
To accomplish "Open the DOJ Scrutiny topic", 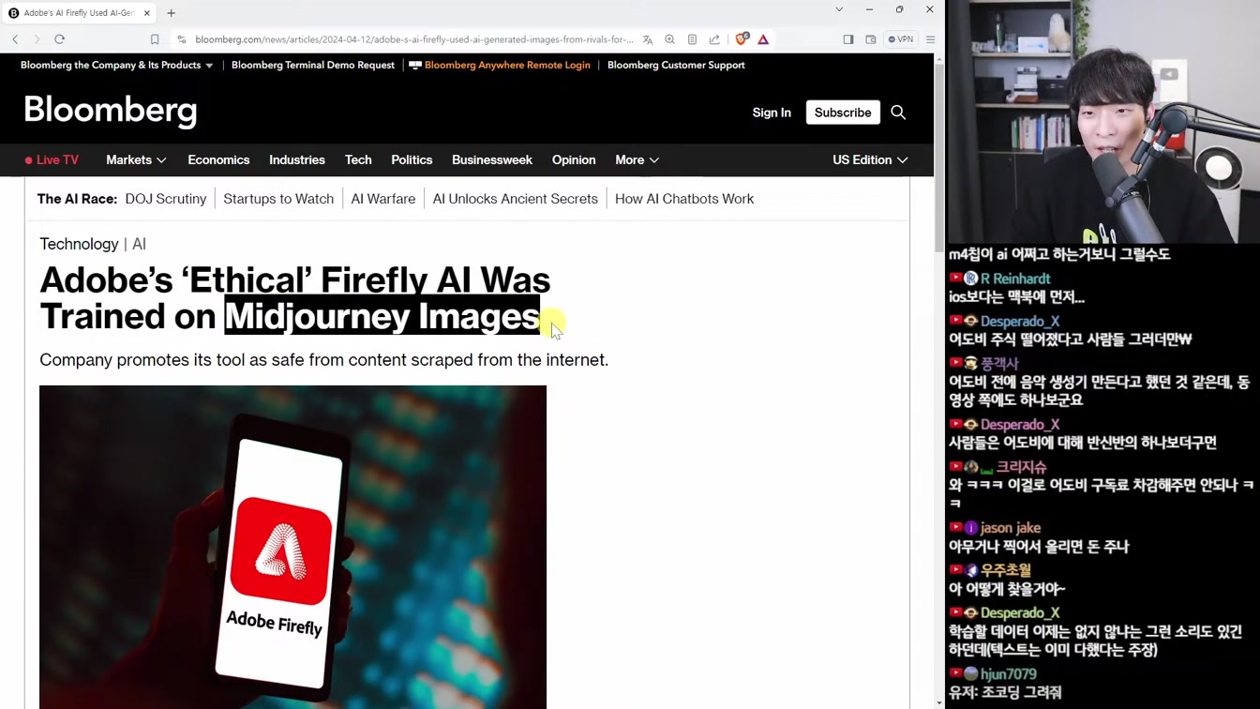I will point(166,199).
